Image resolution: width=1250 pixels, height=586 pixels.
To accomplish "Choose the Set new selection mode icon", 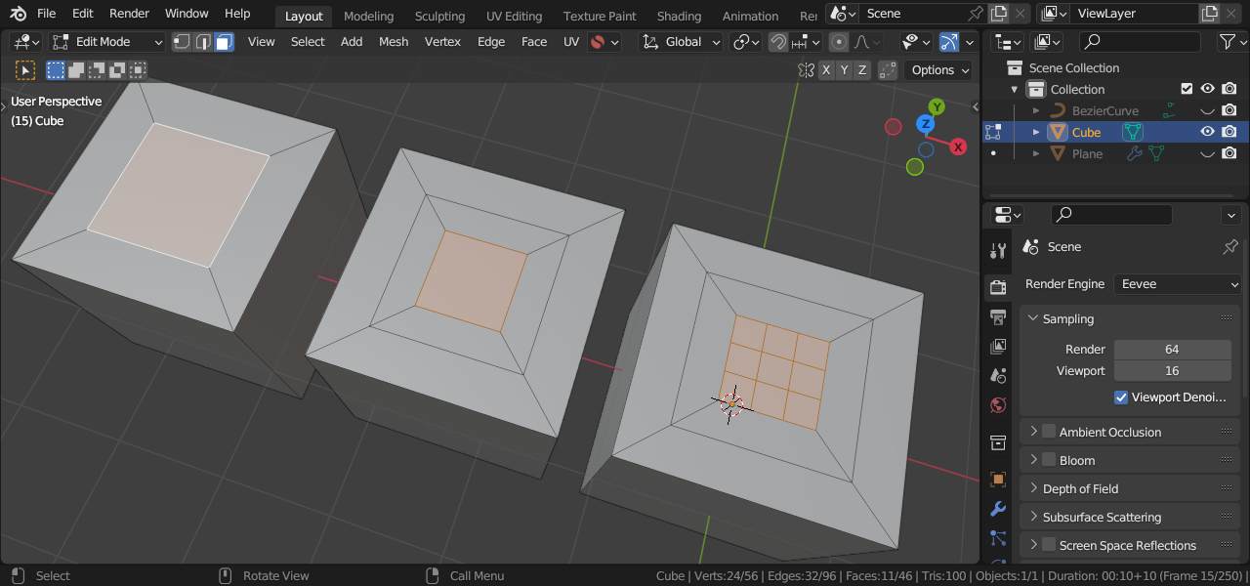I will coord(56,70).
